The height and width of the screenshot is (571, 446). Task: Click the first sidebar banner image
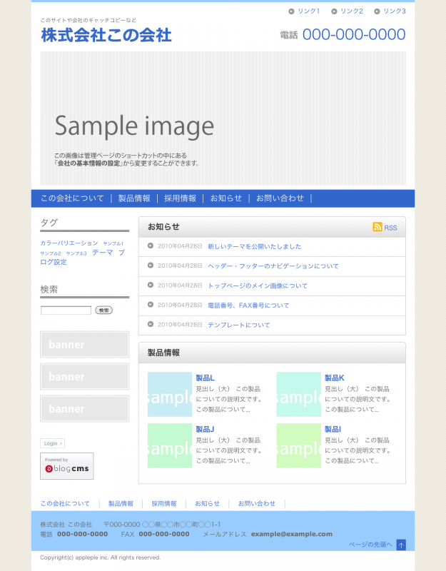point(84,344)
